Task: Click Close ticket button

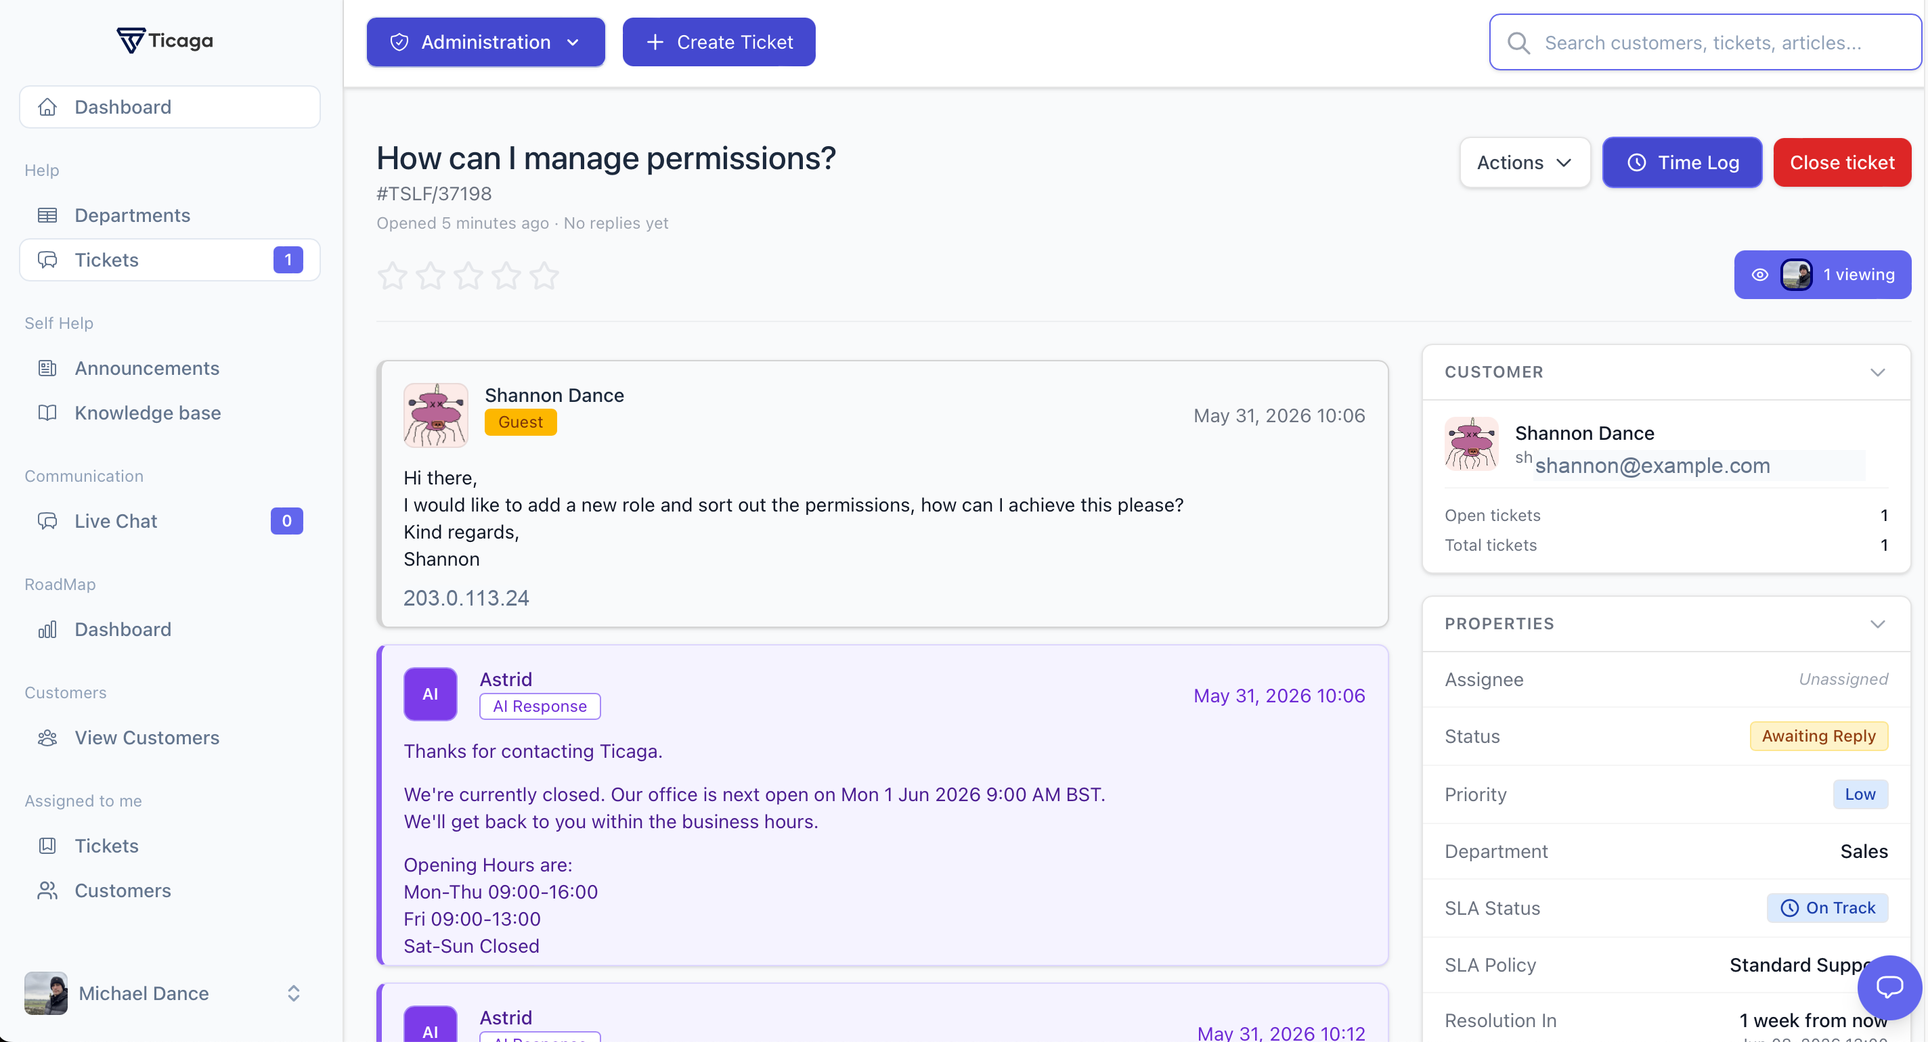Action: (x=1842, y=162)
